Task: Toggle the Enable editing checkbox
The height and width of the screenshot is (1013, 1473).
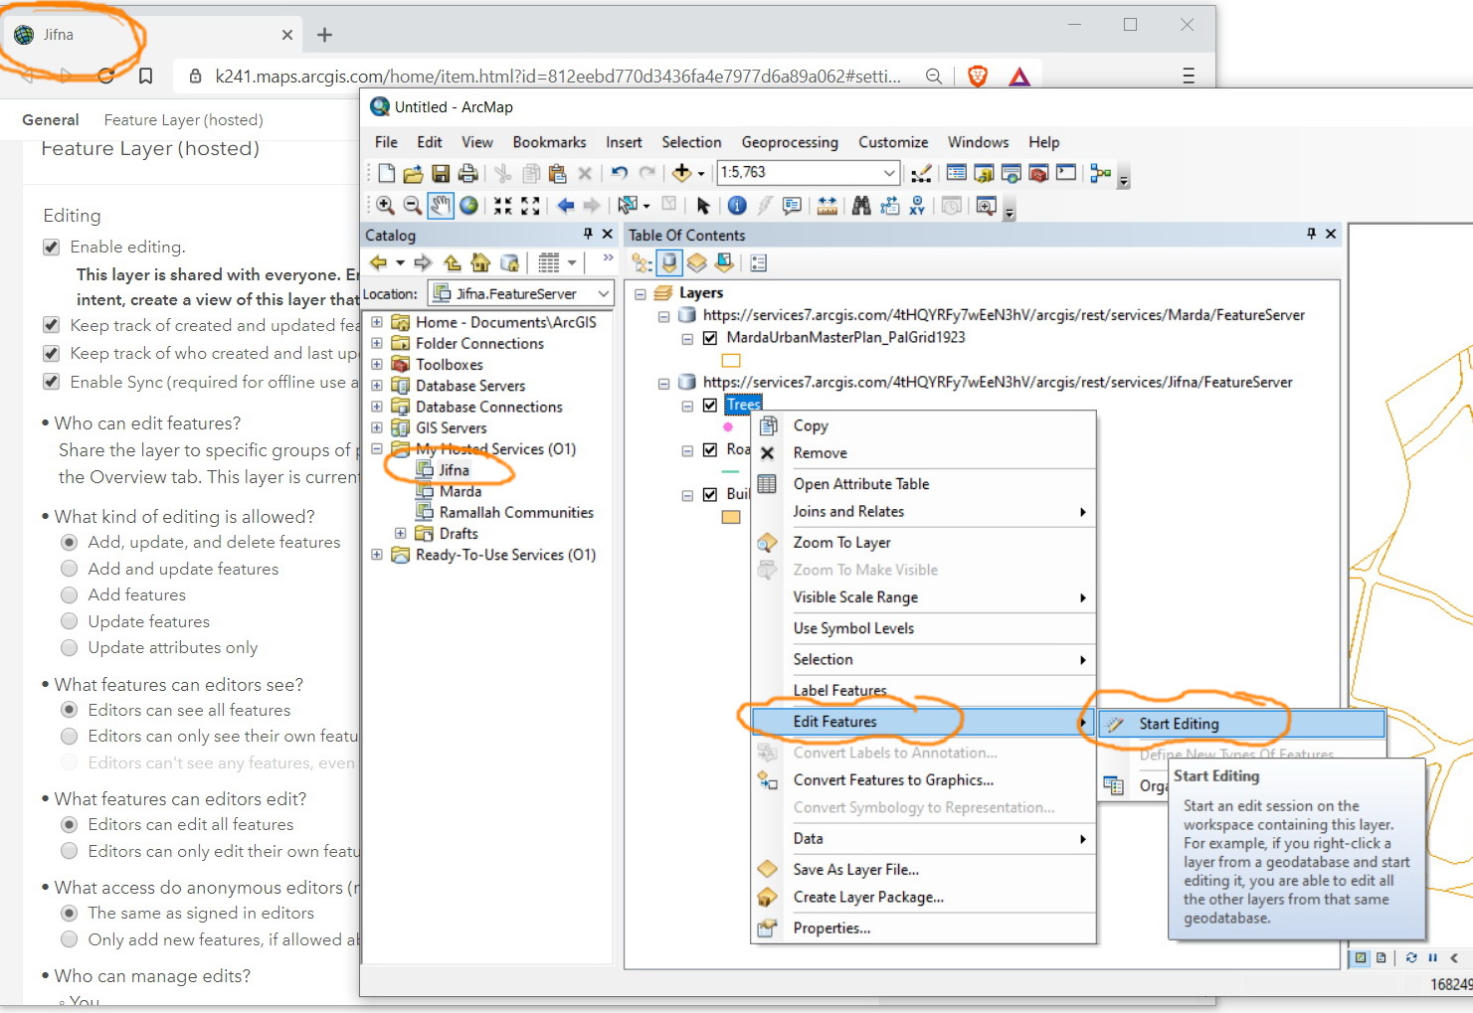Action: tap(52, 248)
